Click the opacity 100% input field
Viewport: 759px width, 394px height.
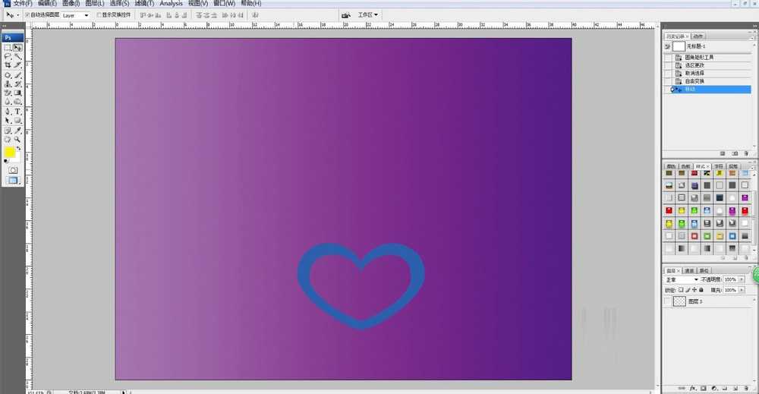tap(730, 280)
